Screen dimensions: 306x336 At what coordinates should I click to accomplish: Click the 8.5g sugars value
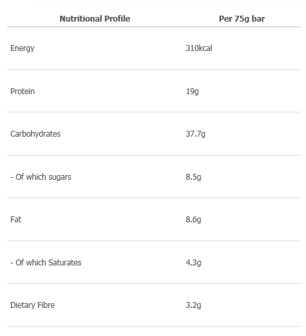pos(193,177)
